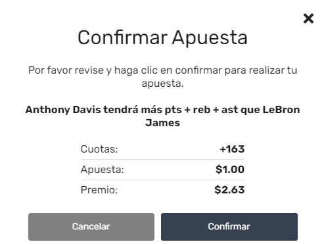Click the Confirmar button
324x244 pixels.
pyautogui.click(x=229, y=227)
